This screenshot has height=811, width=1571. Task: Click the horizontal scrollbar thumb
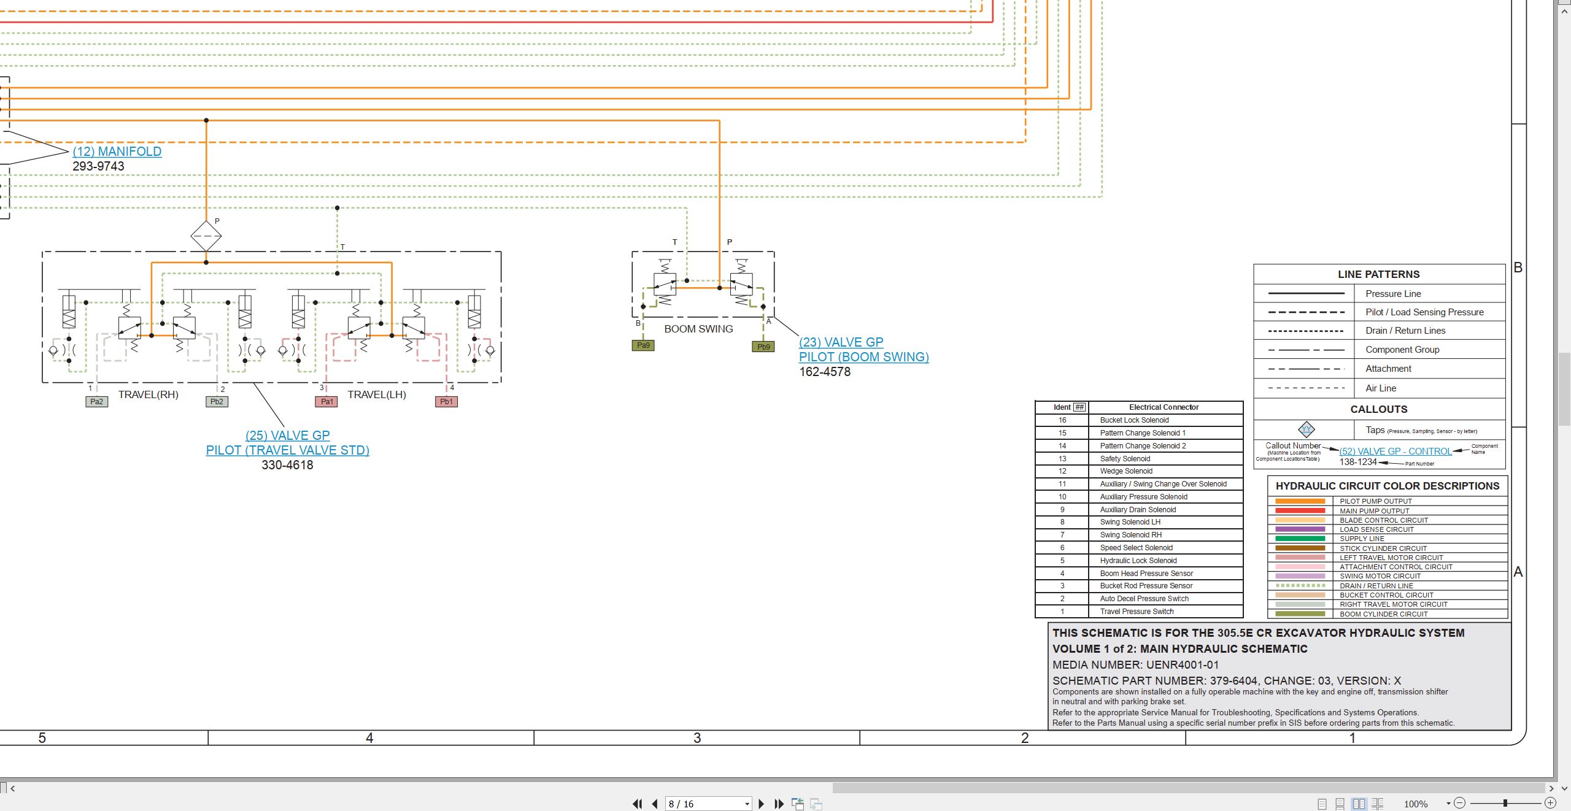(1188, 788)
